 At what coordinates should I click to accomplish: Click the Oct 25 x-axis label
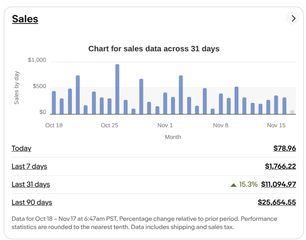109,125
